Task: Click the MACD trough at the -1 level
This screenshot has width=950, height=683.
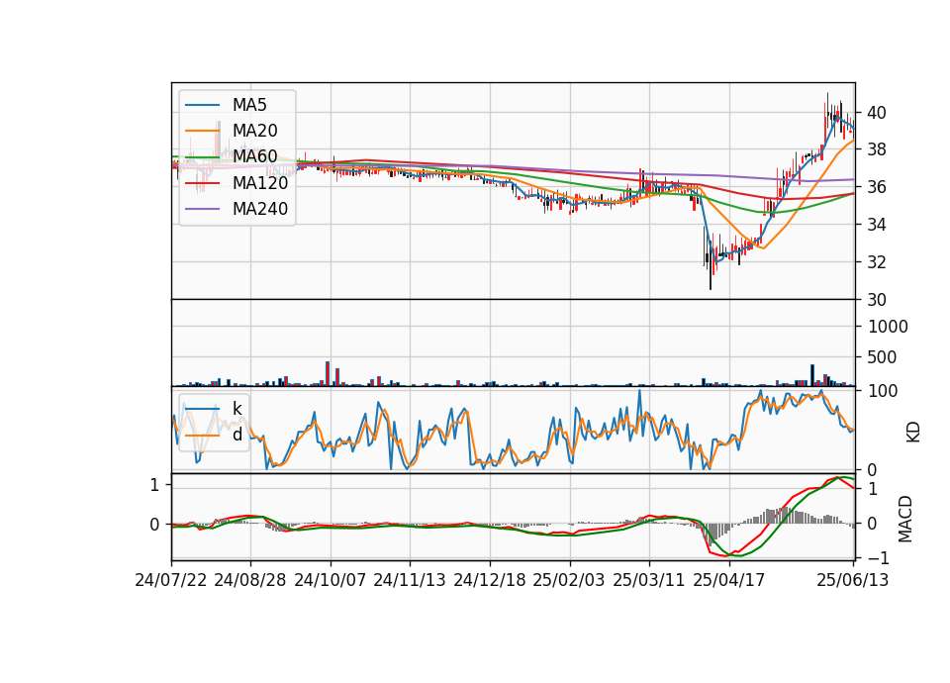Action: click(725, 555)
